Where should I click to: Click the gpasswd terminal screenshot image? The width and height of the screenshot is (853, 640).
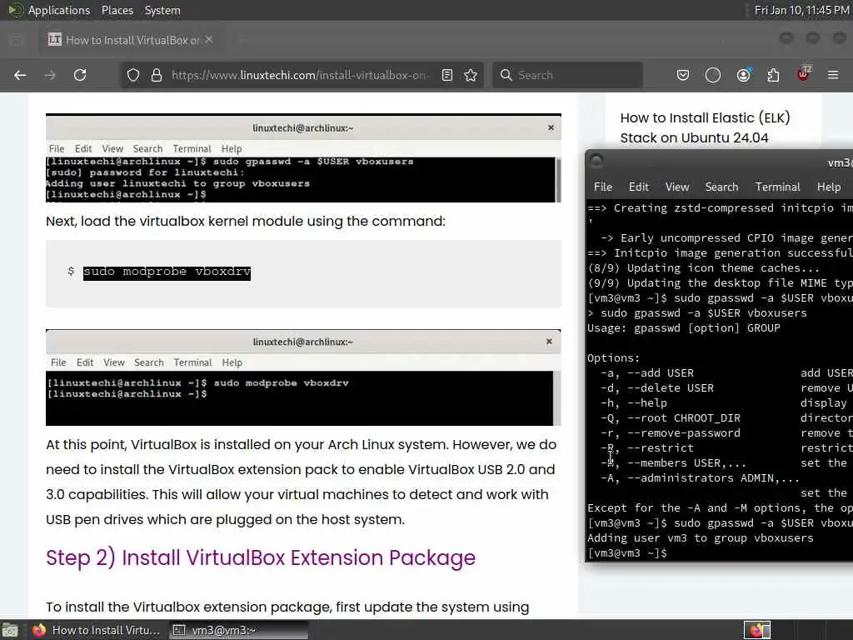coord(303,158)
